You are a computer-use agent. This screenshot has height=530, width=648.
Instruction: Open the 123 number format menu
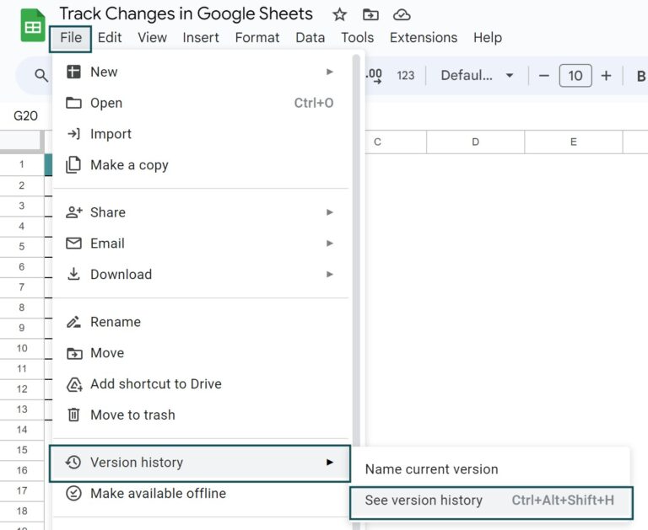(405, 76)
